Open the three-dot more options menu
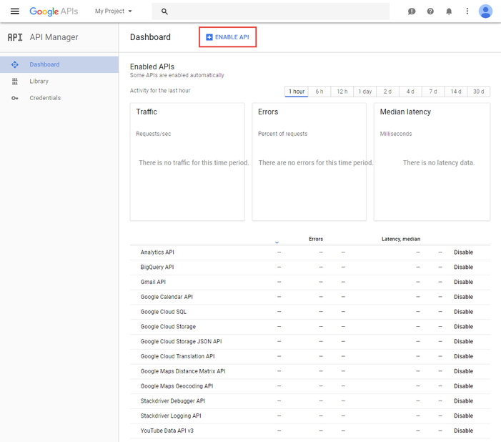The image size is (501, 442). 467,11
